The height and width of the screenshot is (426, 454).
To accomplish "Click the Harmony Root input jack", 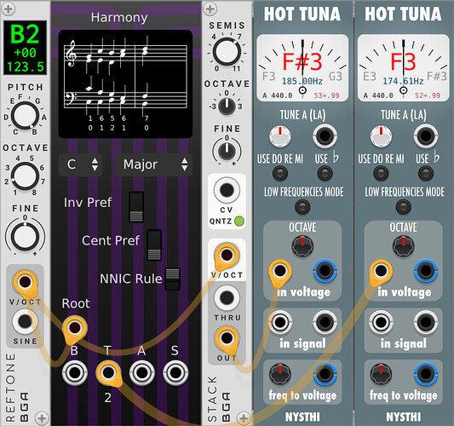I will [75, 327].
